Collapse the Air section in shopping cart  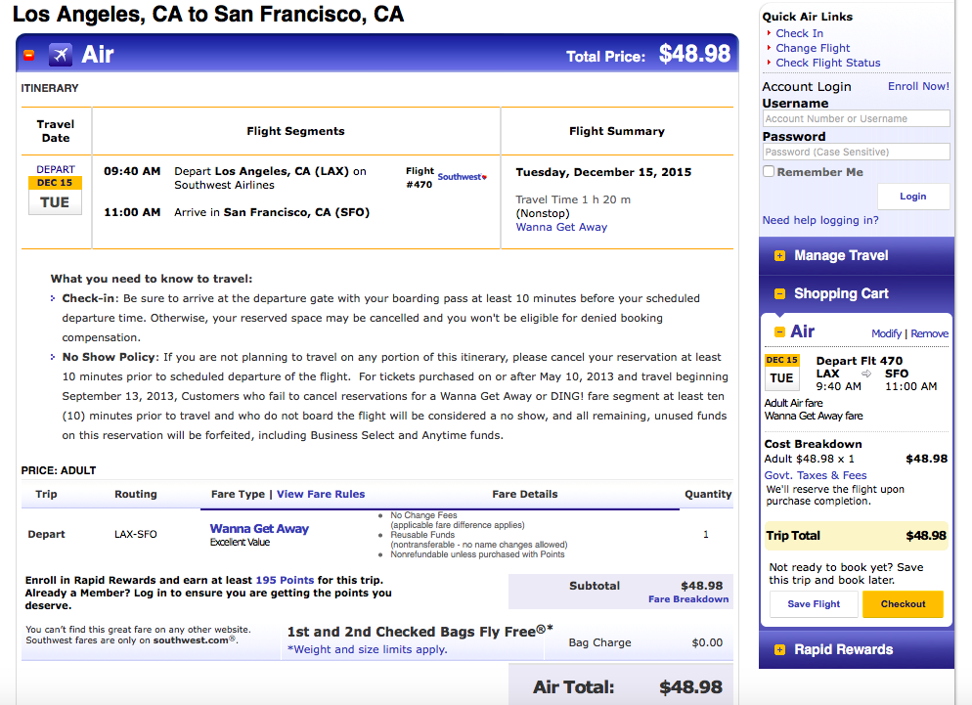780,331
